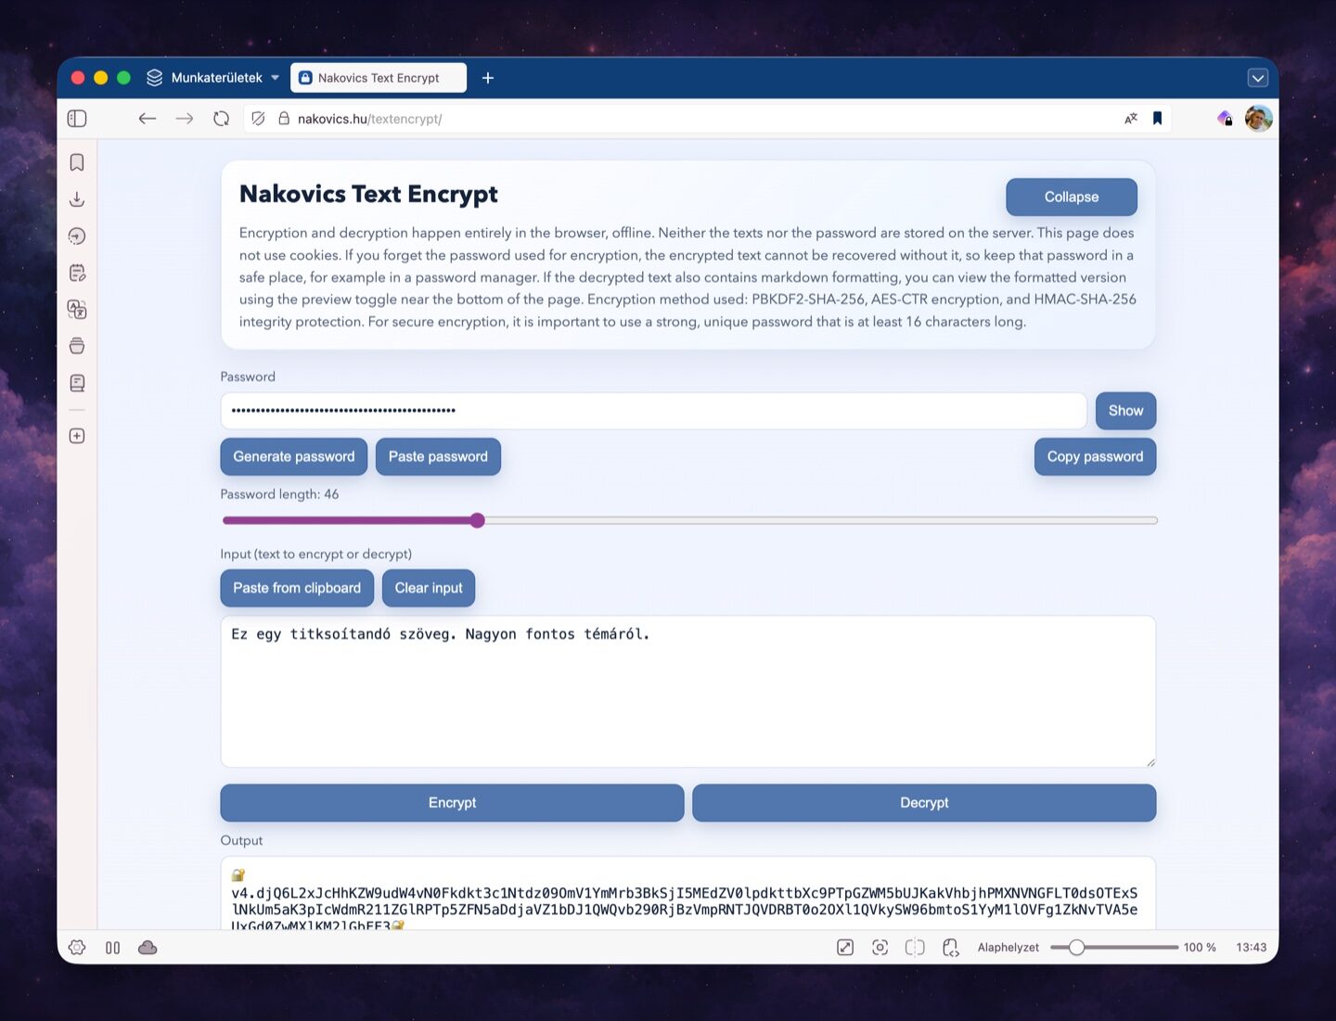View site security lock info
The image size is (1336, 1021).
tap(284, 119)
